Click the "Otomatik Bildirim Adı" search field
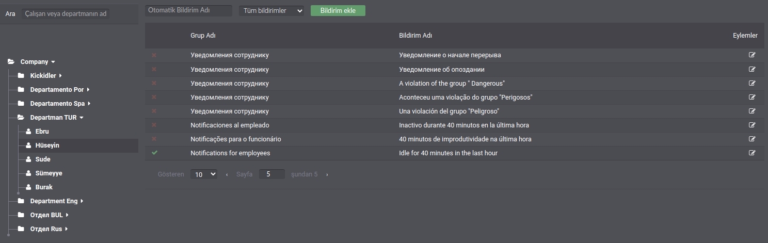Image resolution: width=768 pixels, height=243 pixels. coord(188,10)
